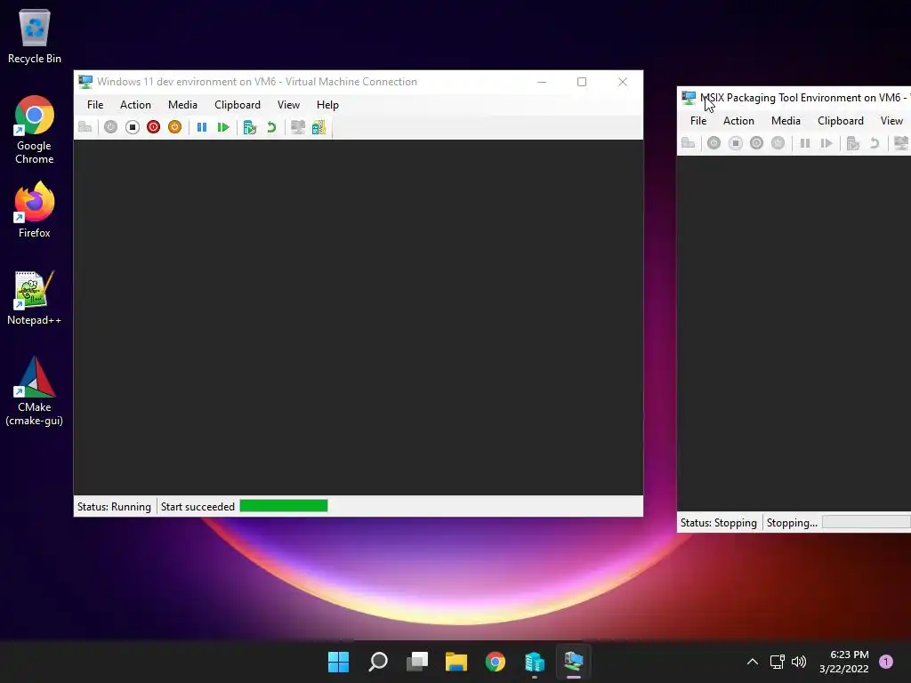Revert the Windows 11 dev VM to checkpoint

(271, 127)
